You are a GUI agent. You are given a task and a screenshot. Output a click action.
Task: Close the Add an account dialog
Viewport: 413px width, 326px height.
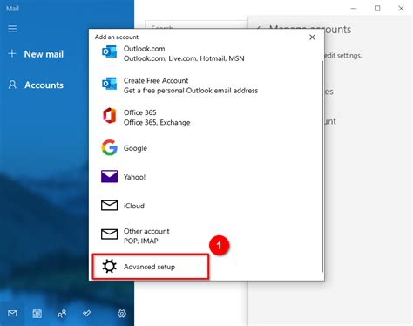pyautogui.click(x=312, y=37)
